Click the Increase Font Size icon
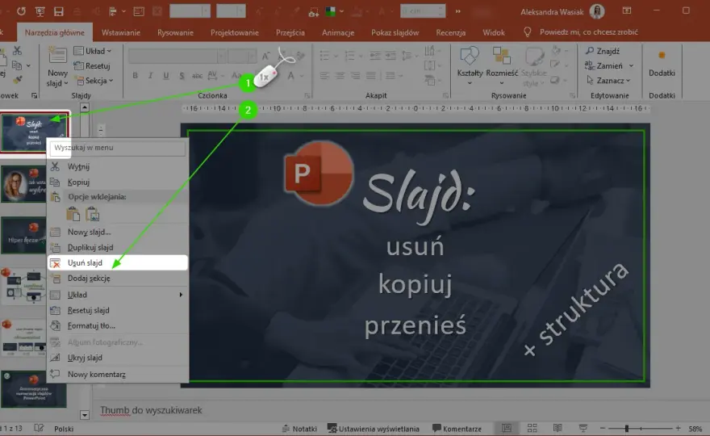 coord(265,56)
